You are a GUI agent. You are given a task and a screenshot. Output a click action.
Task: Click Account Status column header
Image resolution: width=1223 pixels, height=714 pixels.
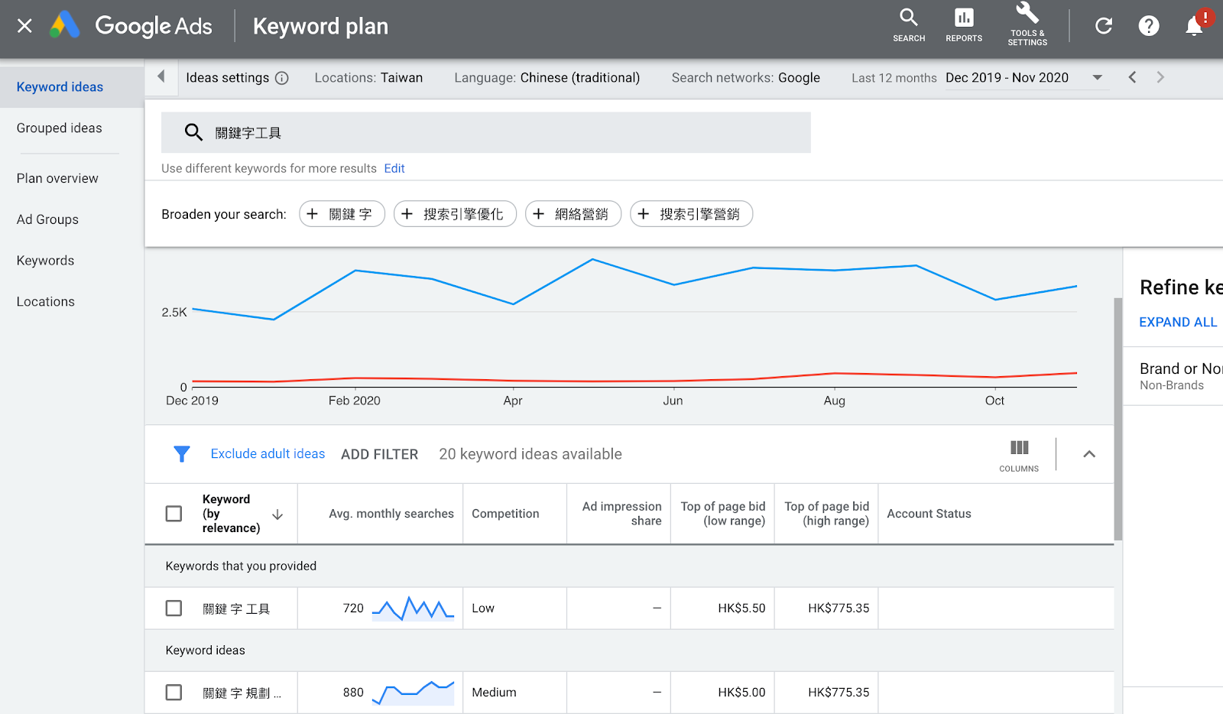coord(929,514)
